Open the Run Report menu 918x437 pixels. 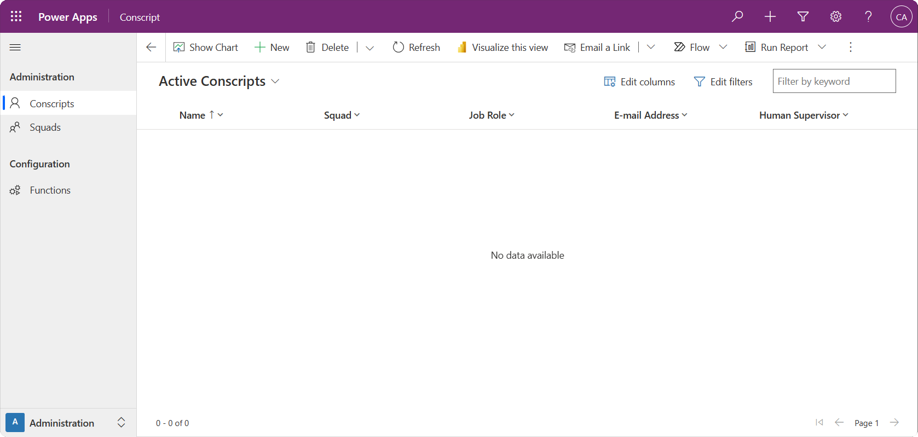pos(786,48)
